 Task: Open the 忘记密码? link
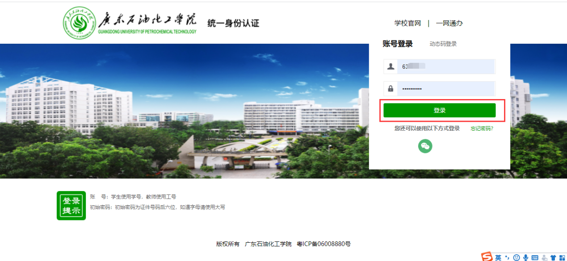coord(482,128)
